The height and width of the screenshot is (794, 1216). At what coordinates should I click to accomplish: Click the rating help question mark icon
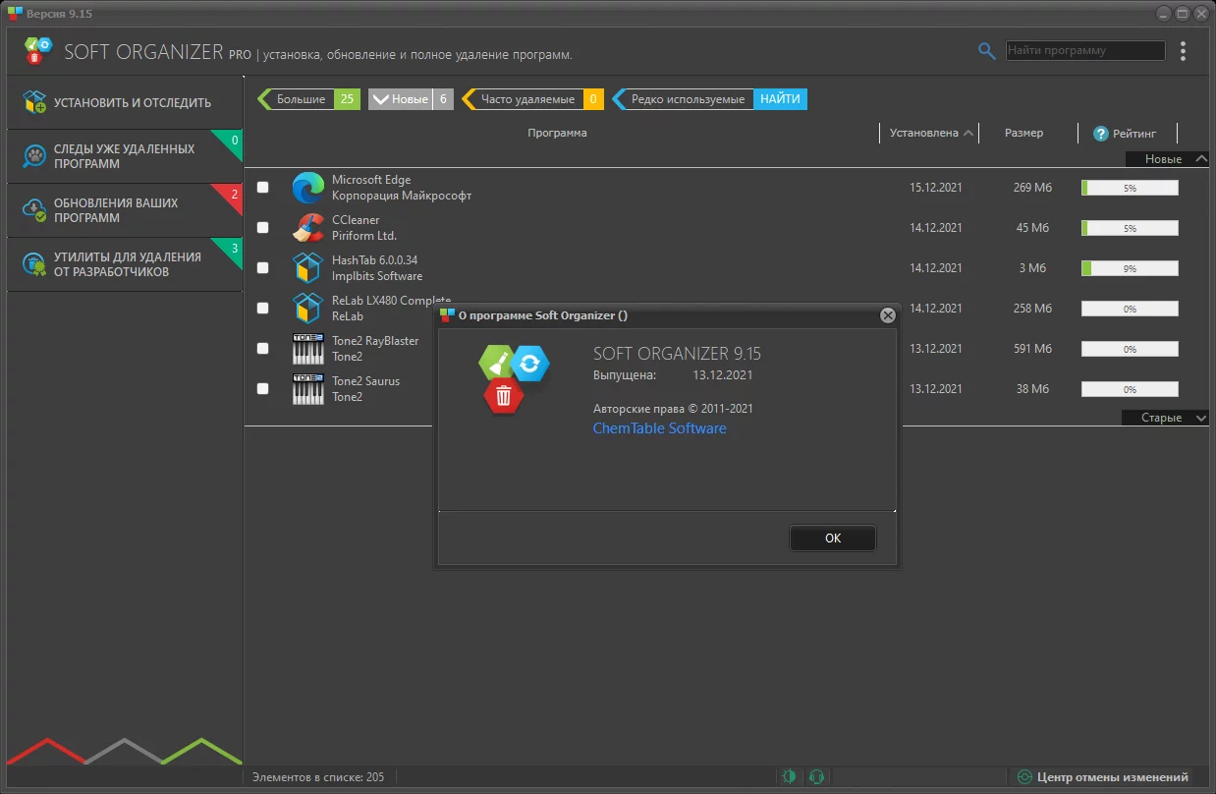(x=1101, y=133)
